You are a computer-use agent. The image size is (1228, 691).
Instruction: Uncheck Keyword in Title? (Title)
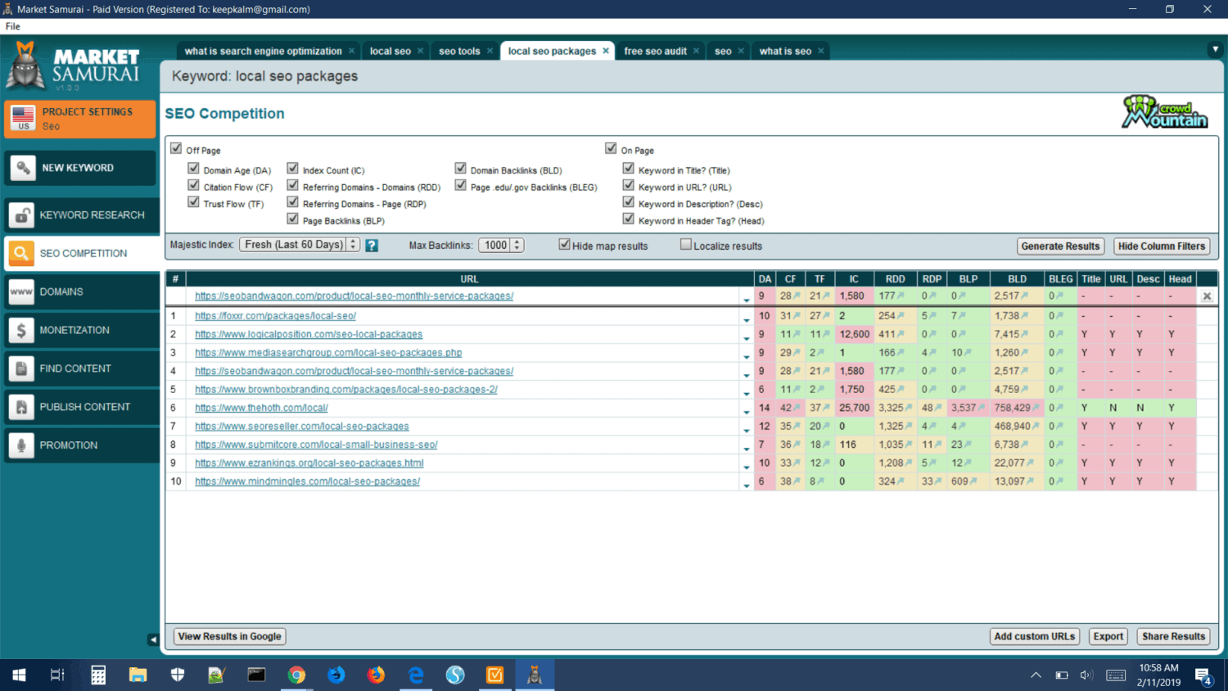pyautogui.click(x=629, y=168)
